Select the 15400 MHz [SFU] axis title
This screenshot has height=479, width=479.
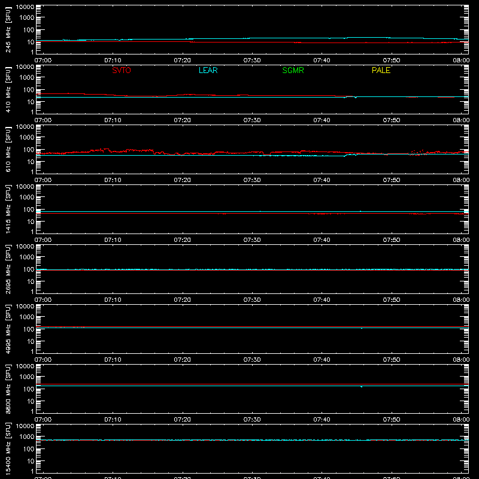pos(8,448)
